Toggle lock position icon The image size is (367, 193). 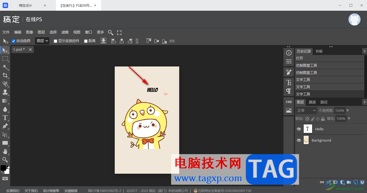pos(318,118)
